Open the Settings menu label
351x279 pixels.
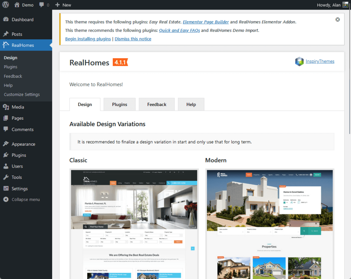point(20,189)
